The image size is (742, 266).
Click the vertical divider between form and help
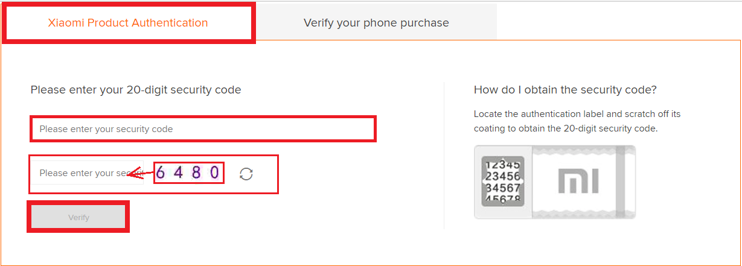444,156
